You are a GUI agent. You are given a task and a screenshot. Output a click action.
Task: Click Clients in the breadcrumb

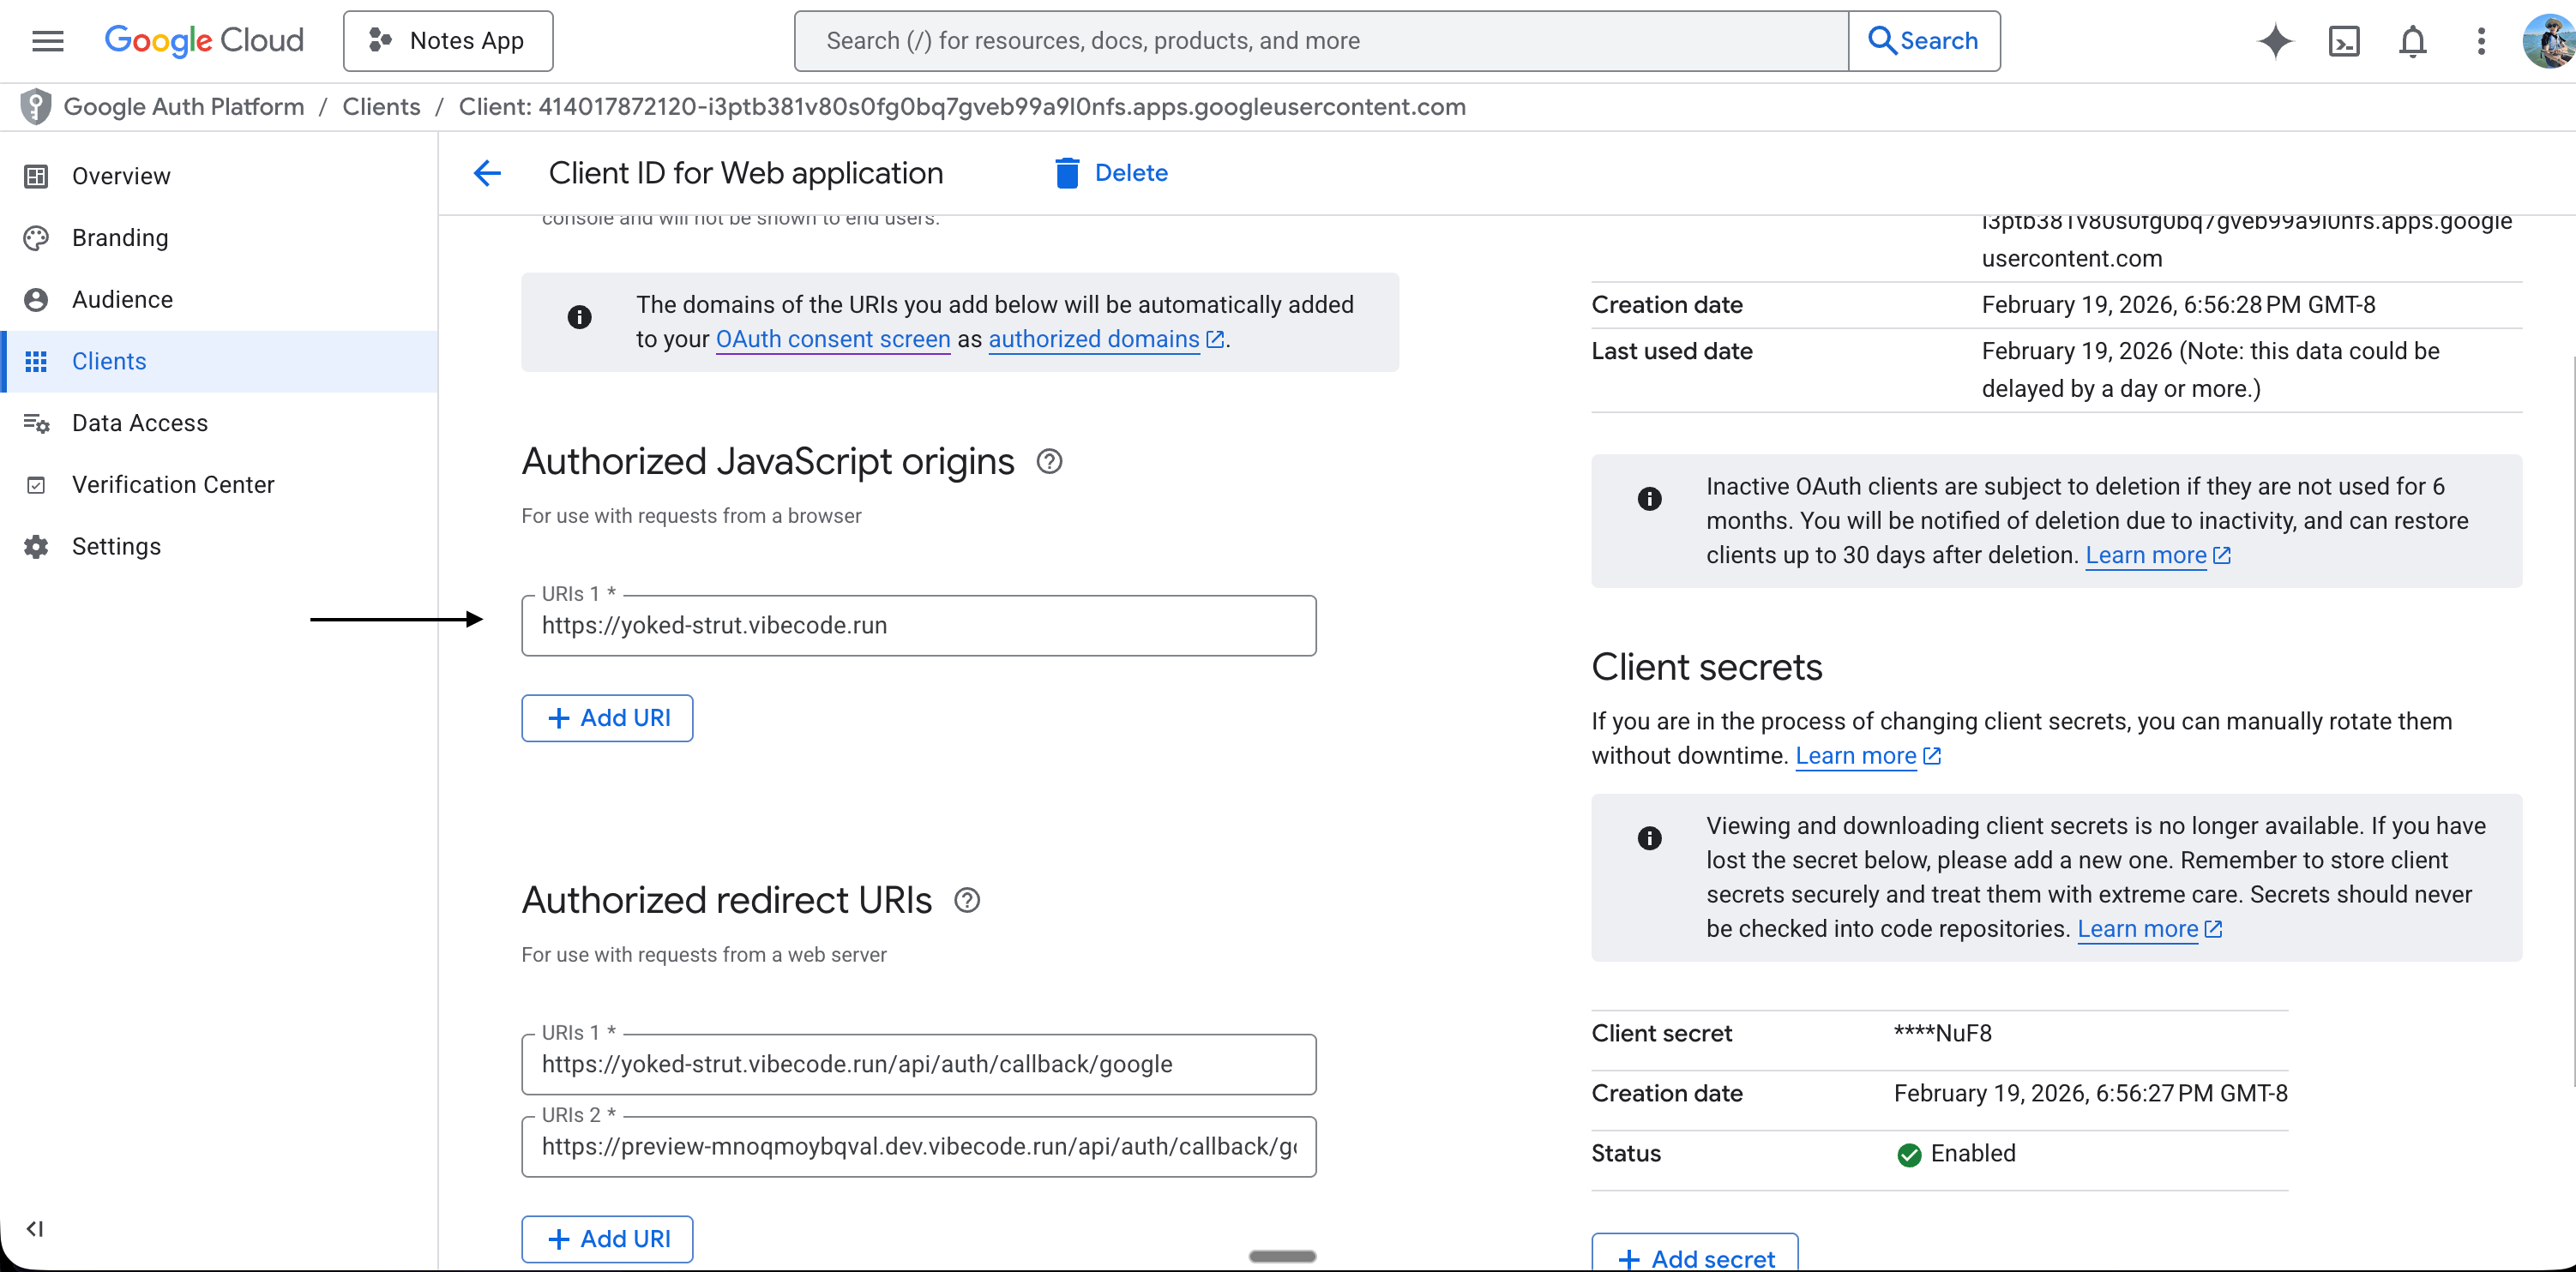point(381,107)
